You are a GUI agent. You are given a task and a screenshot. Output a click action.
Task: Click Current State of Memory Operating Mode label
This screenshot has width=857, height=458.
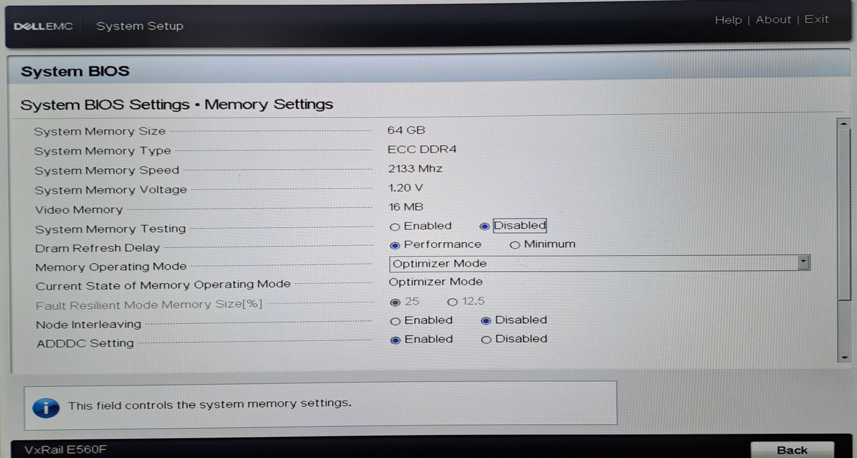coord(163,285)
